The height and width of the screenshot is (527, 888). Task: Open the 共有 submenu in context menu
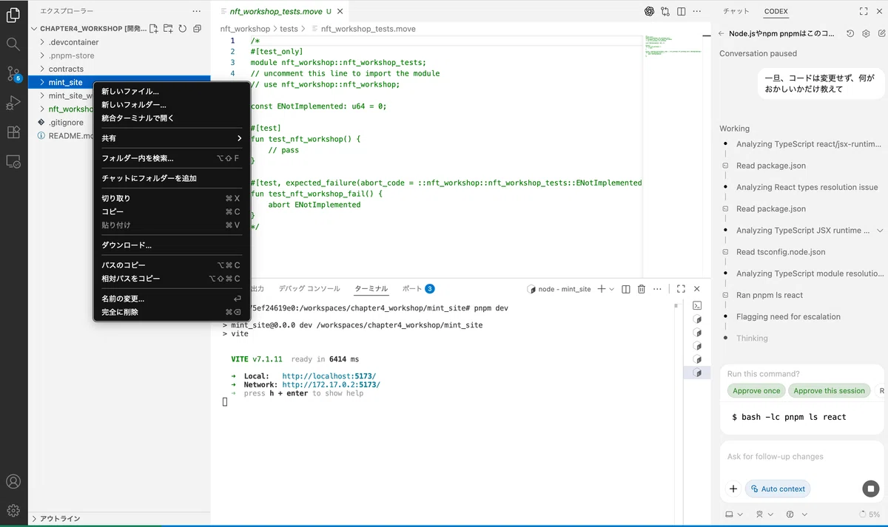[172, 138]
